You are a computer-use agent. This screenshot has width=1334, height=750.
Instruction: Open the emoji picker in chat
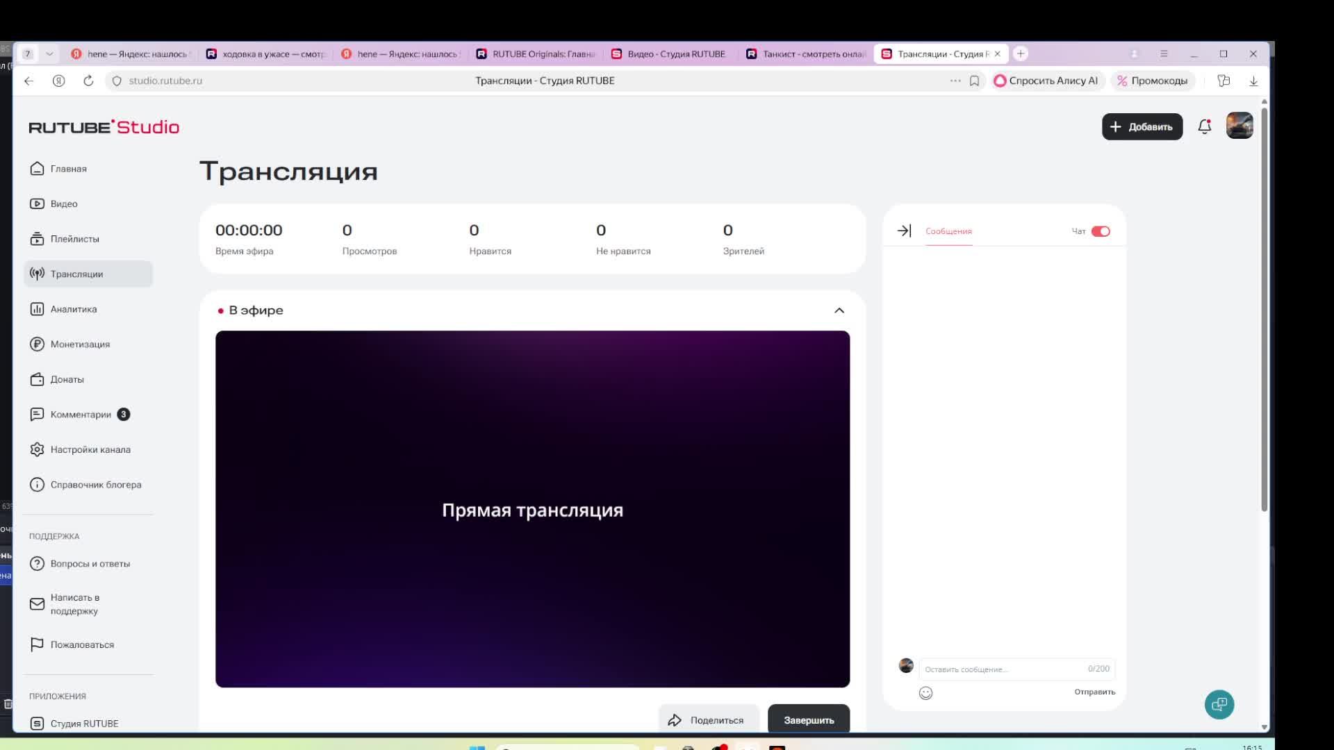[925, 692]
